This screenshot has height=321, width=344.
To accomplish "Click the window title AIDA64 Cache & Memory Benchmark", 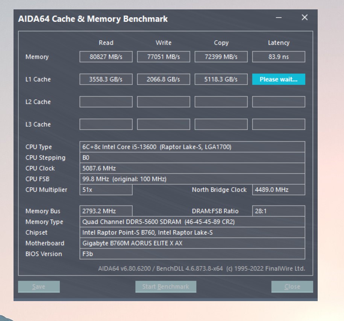I will tap(93, 19).
